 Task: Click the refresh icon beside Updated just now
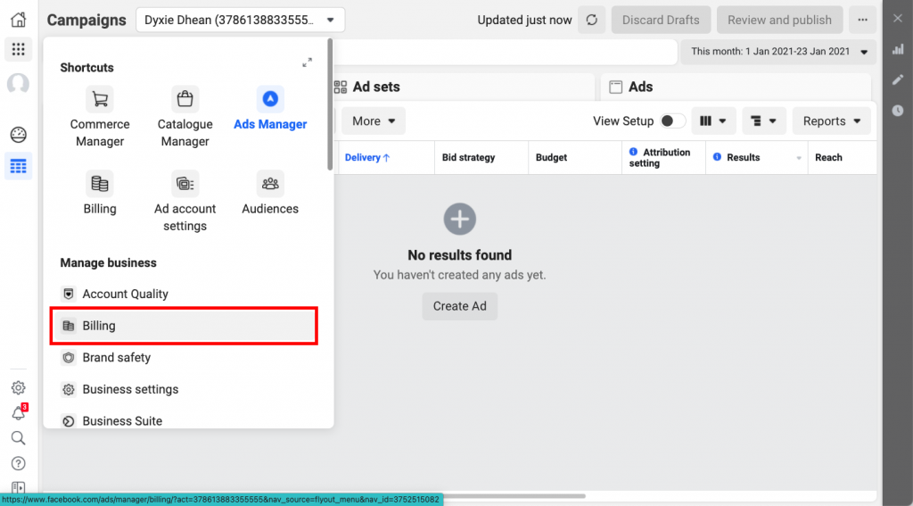click(592, 20)
